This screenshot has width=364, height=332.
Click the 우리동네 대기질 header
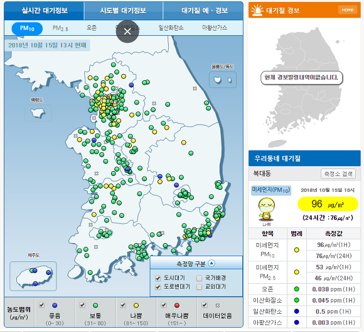coord(304,158)
